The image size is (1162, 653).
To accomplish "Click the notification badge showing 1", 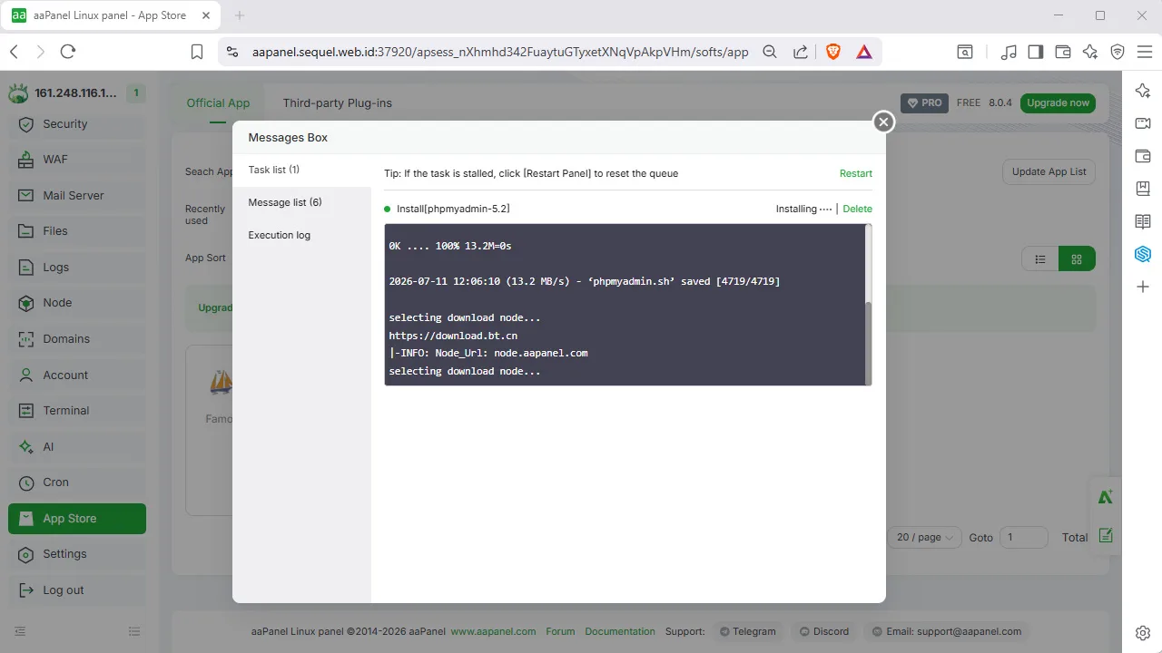I will click(135, 93).
